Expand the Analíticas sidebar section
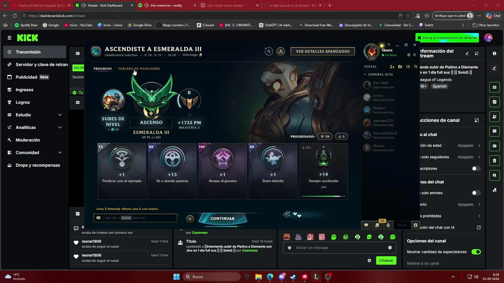The height and width of the screenshot is (283, 504). (x=60, y=127)
